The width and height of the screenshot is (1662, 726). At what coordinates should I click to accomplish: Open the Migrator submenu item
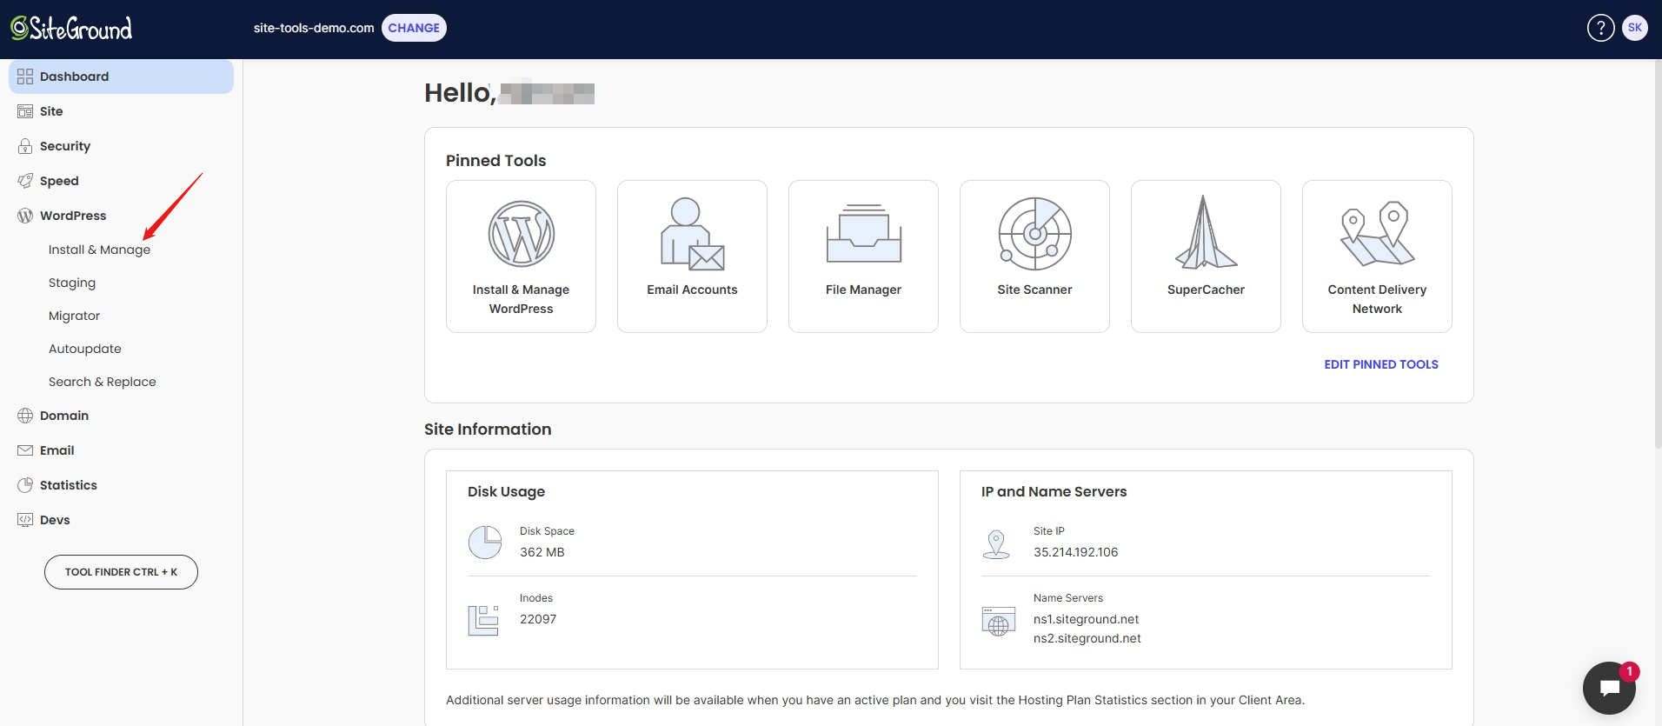click(74, 316)
